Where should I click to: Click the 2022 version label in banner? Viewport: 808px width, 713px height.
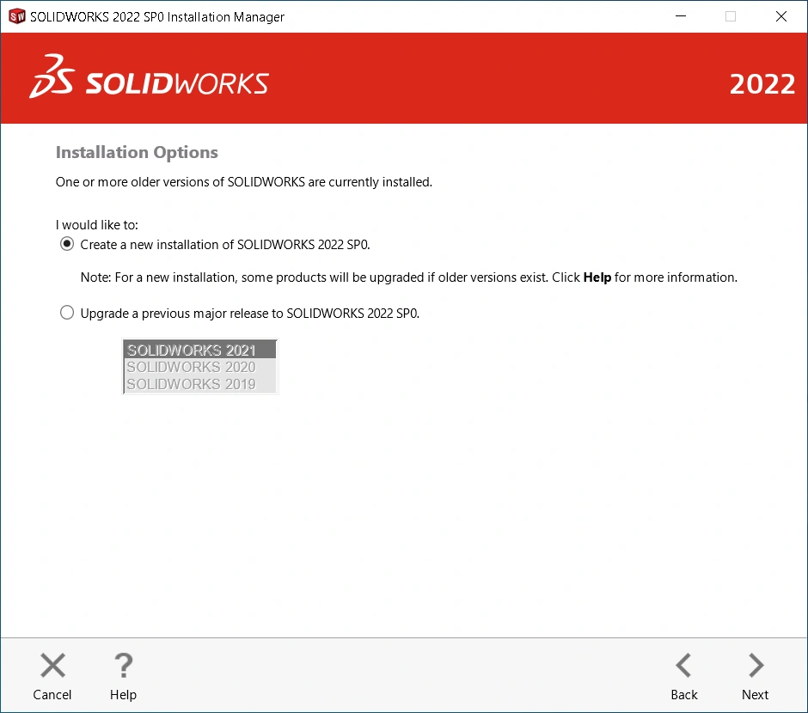pyautogui.click(x=762, y=84)
